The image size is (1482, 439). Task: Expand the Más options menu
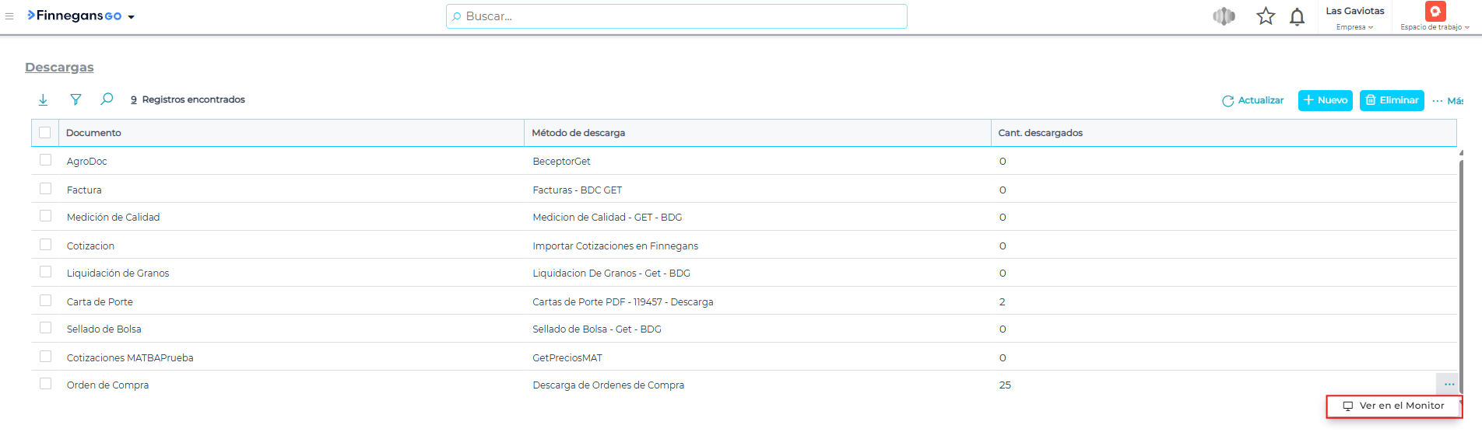point(1449,101)
